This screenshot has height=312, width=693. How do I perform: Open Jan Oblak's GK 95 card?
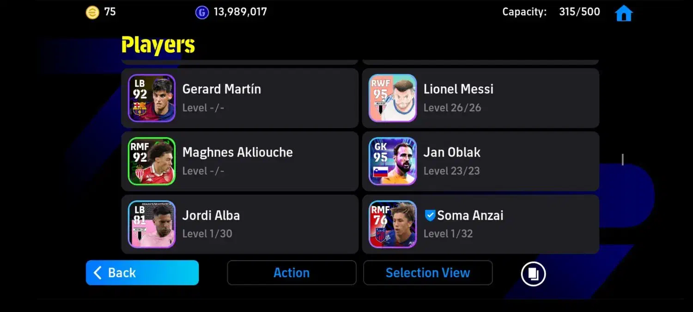[393, 161]
